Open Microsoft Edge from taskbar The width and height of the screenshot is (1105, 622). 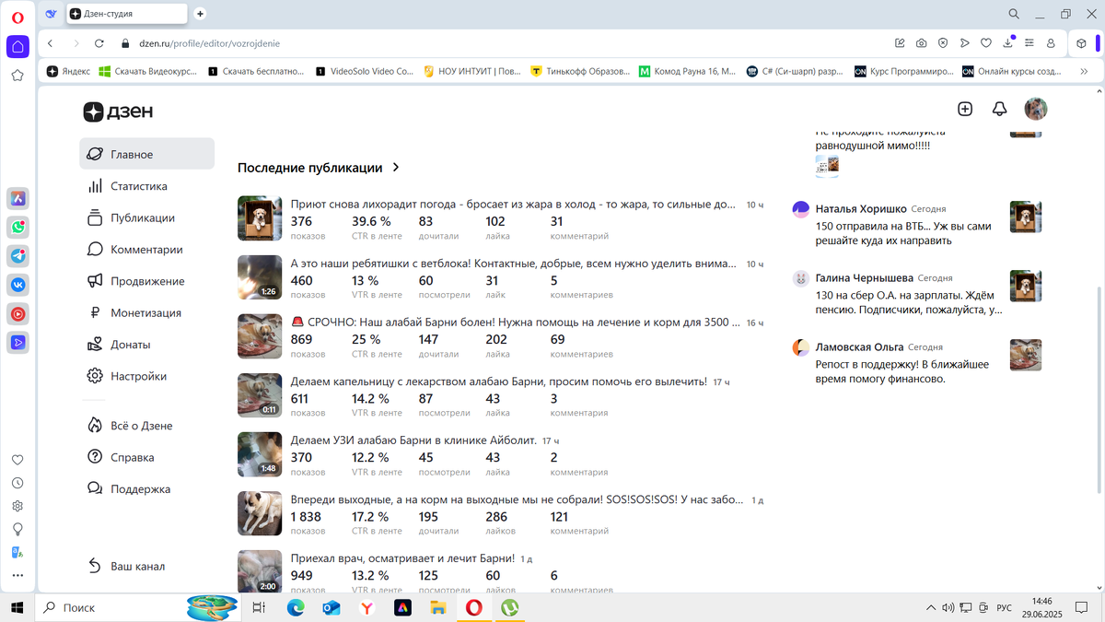(x=296, y=607)
